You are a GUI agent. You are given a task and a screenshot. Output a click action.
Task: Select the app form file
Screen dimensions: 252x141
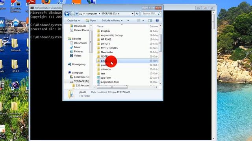coord(104,78)
